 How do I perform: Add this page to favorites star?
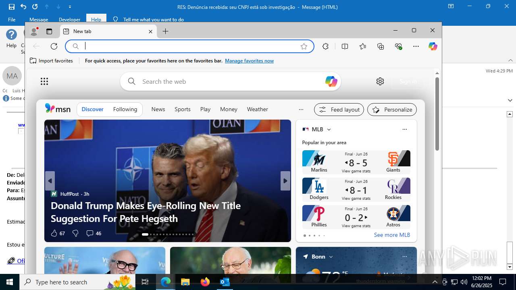tap(304, 46)
